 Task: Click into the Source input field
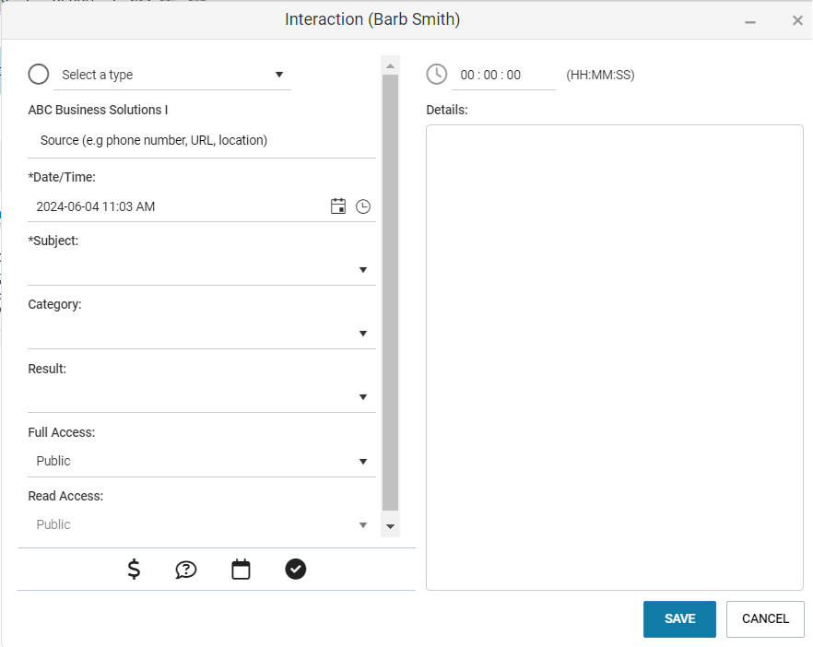click(202, 140)
